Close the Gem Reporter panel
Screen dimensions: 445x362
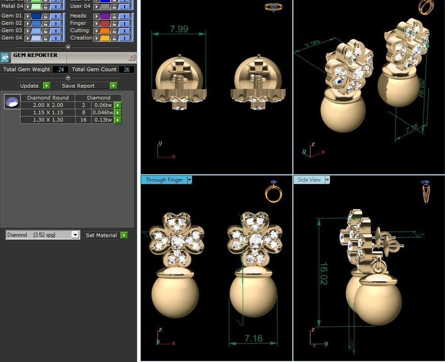point(132,57)
